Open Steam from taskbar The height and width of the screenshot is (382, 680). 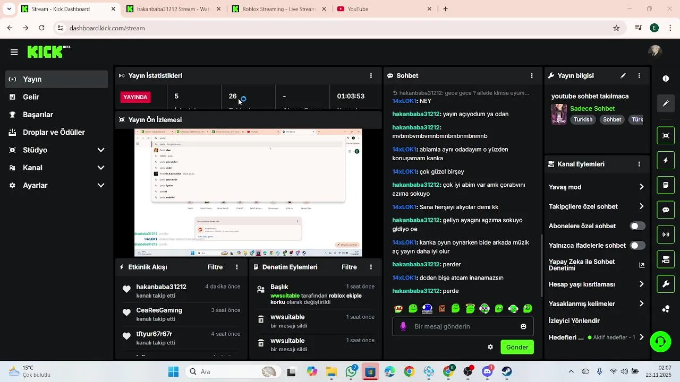[507, 372]
